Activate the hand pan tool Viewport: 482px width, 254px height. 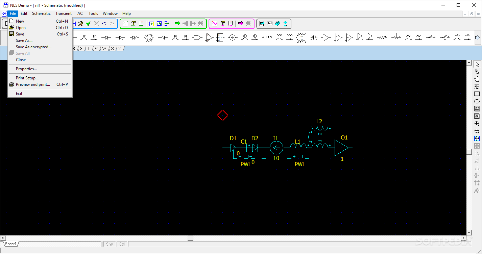click(x=477, y=79)
